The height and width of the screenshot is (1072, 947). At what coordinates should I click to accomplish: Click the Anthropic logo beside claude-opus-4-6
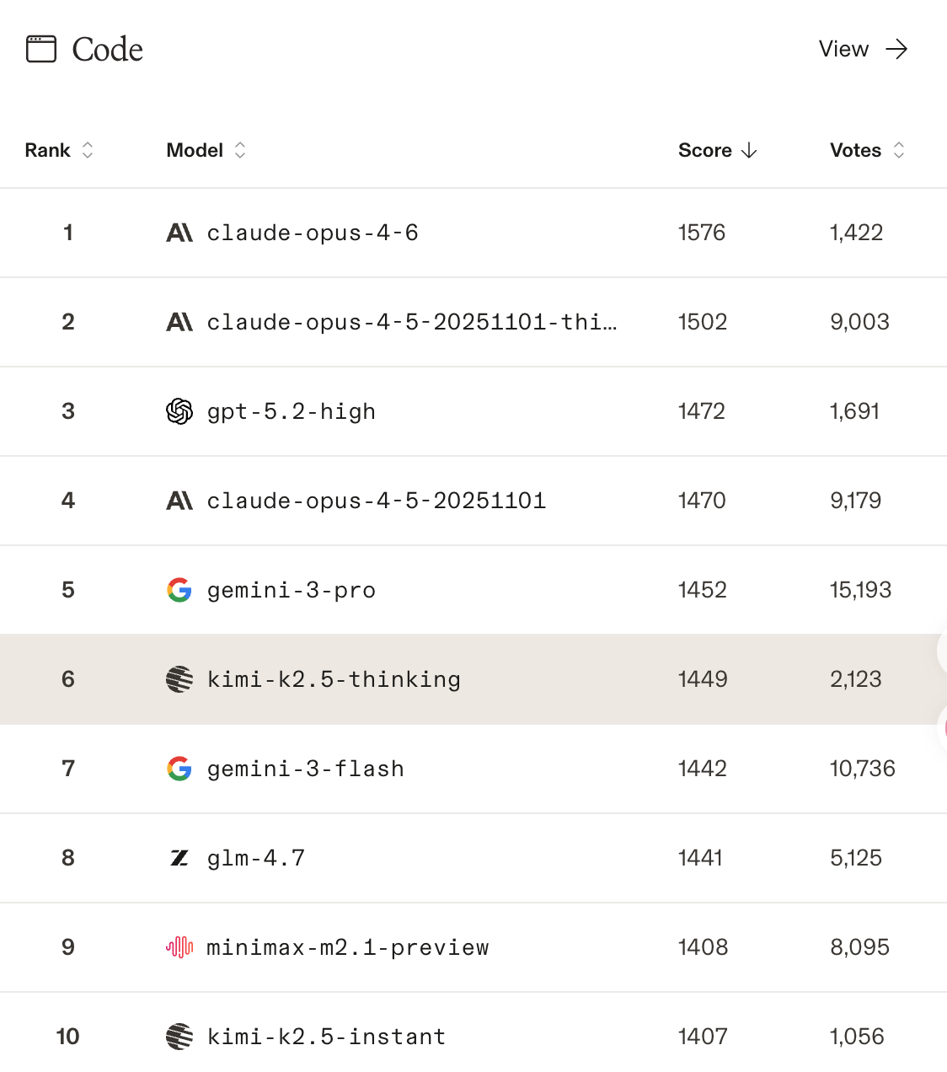[x=179, y=233]
